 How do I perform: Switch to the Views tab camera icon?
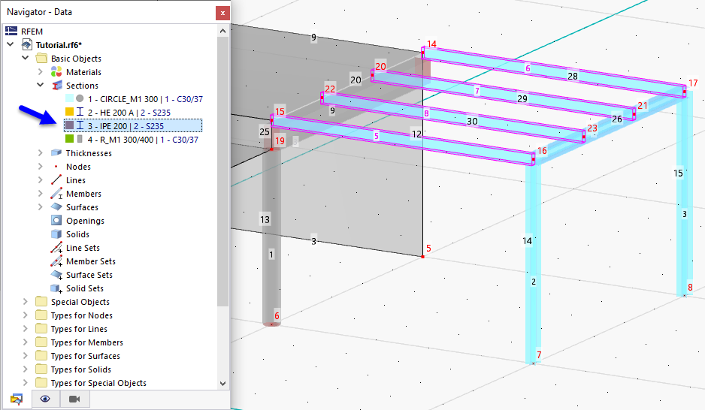pos(74,399)
